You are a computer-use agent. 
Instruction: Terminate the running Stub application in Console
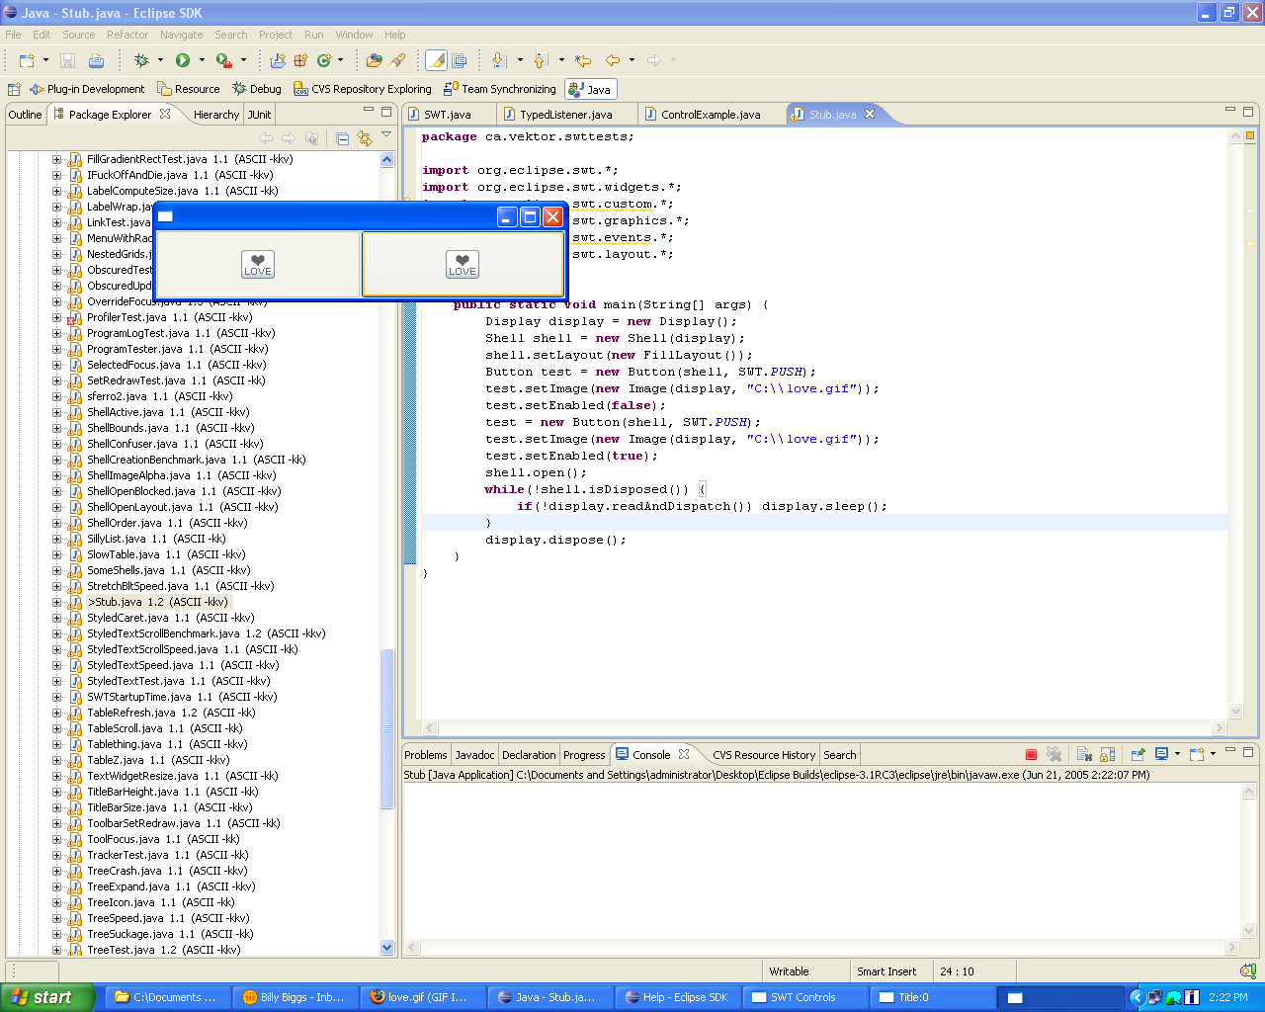coord(1031,755)
